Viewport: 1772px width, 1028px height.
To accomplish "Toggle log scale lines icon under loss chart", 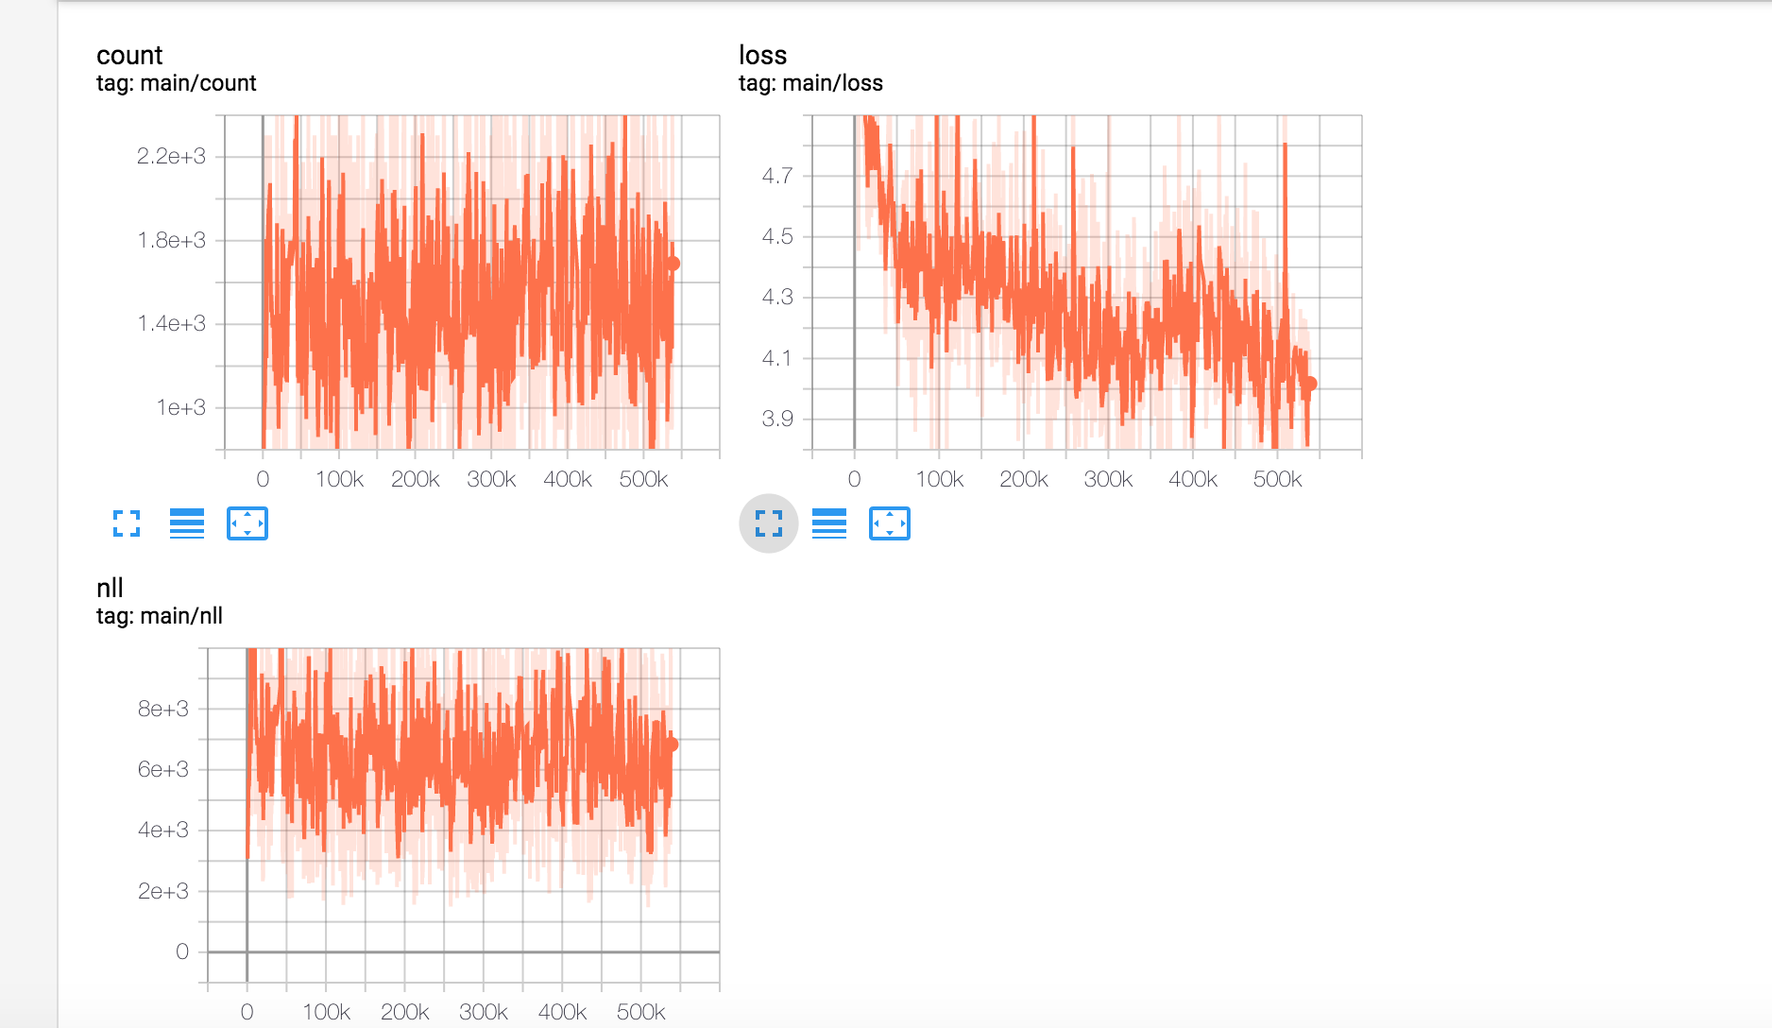I will click(x=828, y=521).
